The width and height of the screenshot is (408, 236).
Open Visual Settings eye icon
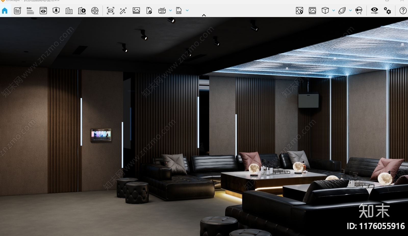(x=374, y=11)
